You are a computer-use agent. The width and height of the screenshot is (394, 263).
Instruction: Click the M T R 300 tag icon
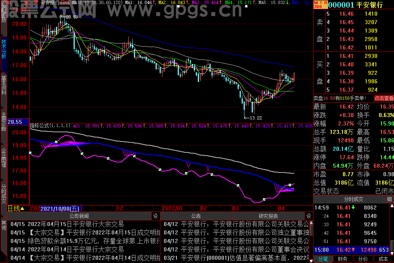(x=321, y=4)
